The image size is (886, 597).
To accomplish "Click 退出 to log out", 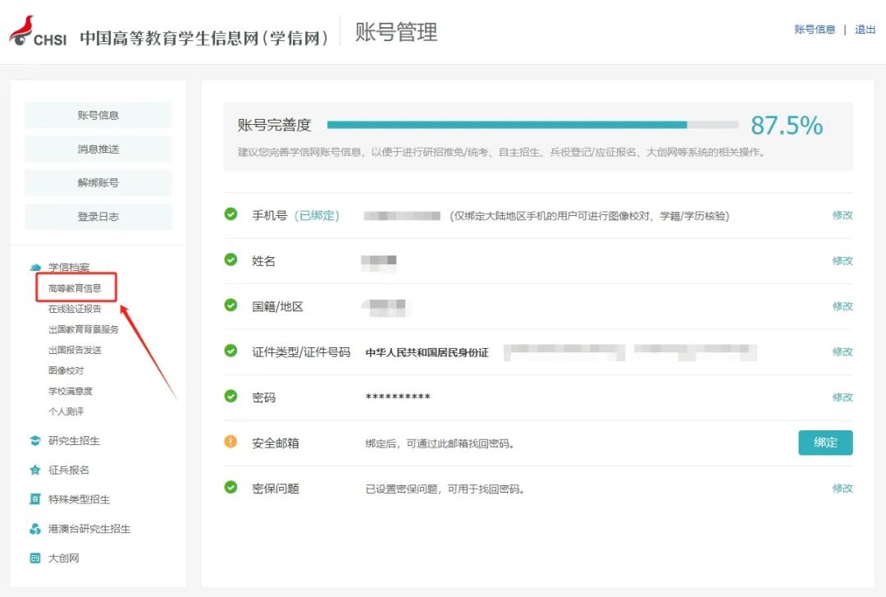I will pyautogui.click(x=865, y=30).
